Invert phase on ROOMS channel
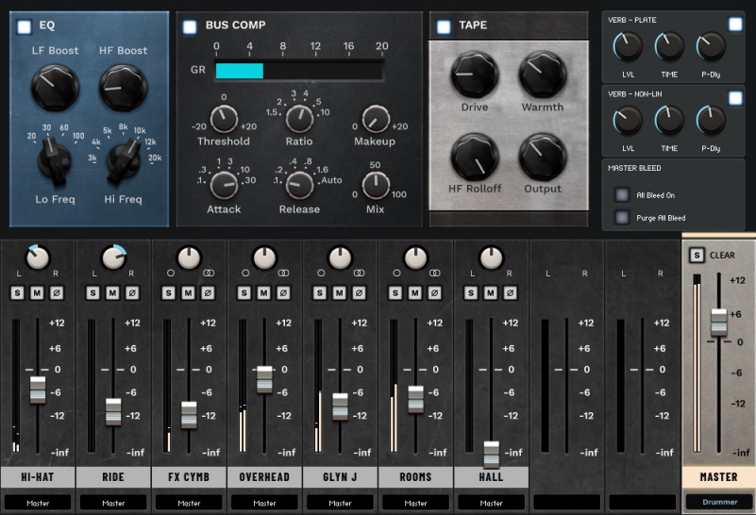 (x=434, y=292)
